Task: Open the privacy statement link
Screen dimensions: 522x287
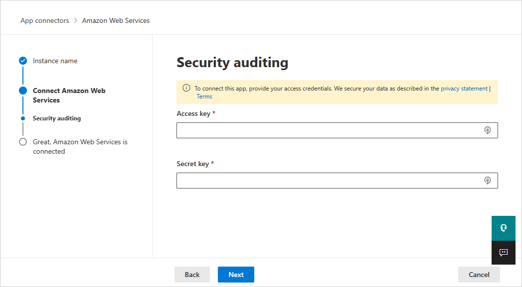Action: [464, 88]
